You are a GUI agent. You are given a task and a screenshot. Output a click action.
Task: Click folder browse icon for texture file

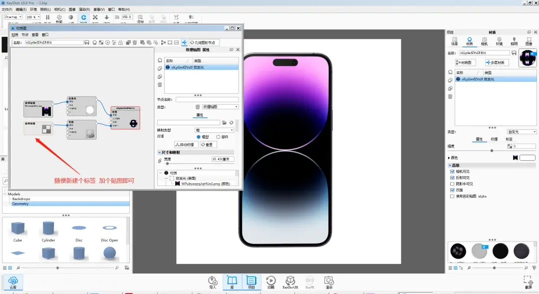tap(224, 123)
